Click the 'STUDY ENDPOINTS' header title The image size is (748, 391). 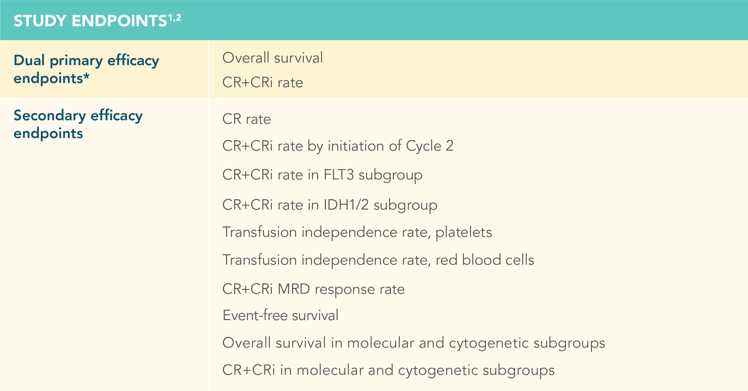pos(90,21)
